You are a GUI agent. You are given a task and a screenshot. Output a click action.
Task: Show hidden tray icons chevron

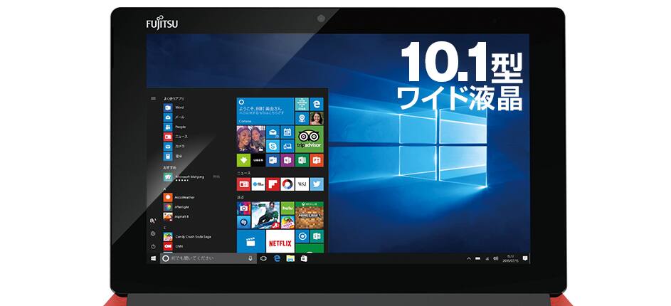click(x=468, y=258)
